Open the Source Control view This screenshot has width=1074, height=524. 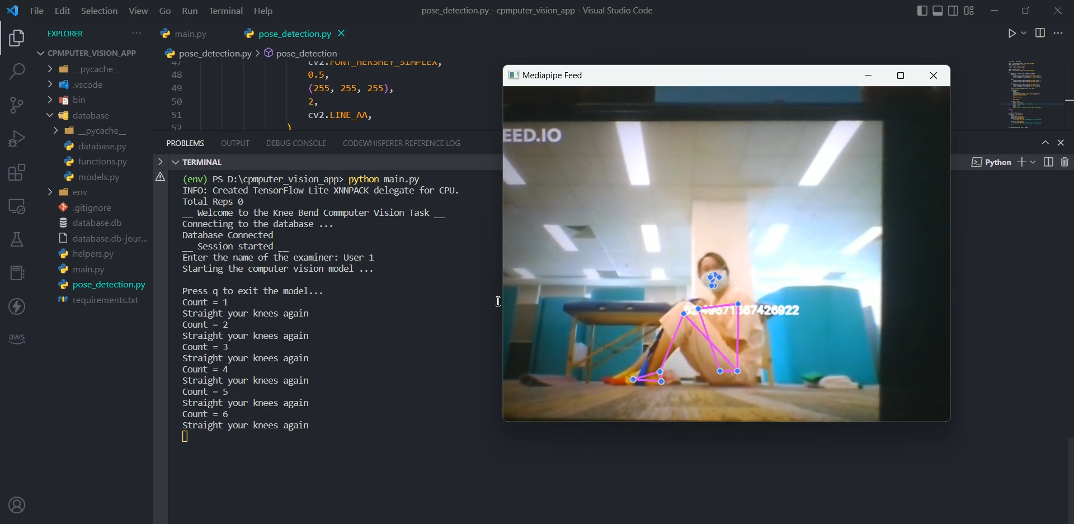coord(17,105)
